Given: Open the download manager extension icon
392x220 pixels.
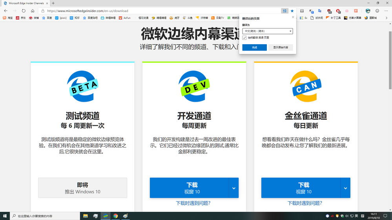Looking at the screenshot, I should (302, 11).
